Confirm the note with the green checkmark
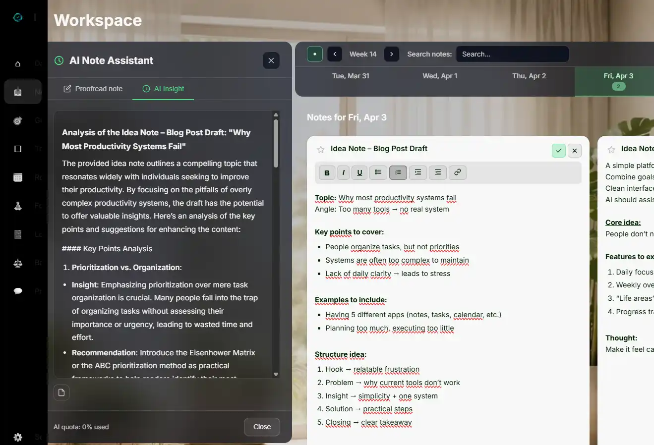Viewport: 654px width, 445px height. tap(558, 151)
